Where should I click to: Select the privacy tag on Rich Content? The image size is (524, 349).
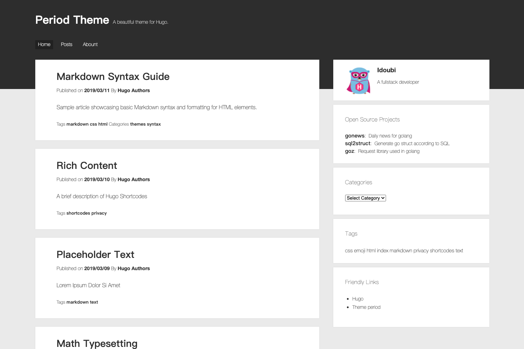tap(99, 213)
